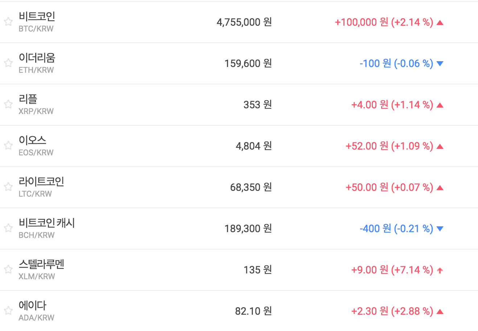Viewport: 478px width, 331px height.
Task: Click the EOS price 4,804 won
Action: [254, 146]
